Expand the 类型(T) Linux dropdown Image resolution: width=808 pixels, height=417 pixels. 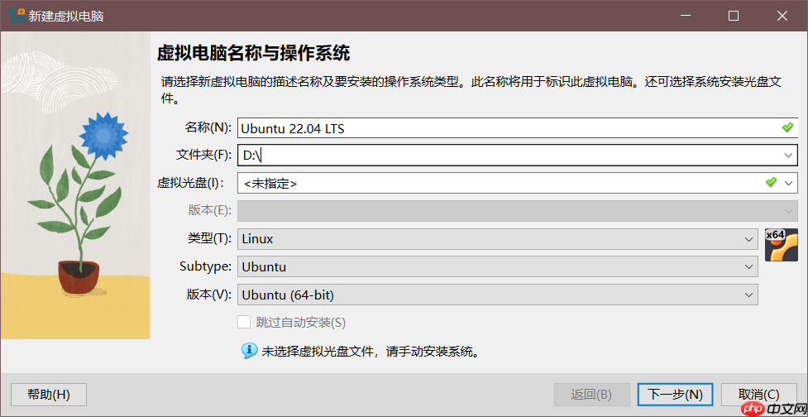pyautogui.click(x=748, y=239)
